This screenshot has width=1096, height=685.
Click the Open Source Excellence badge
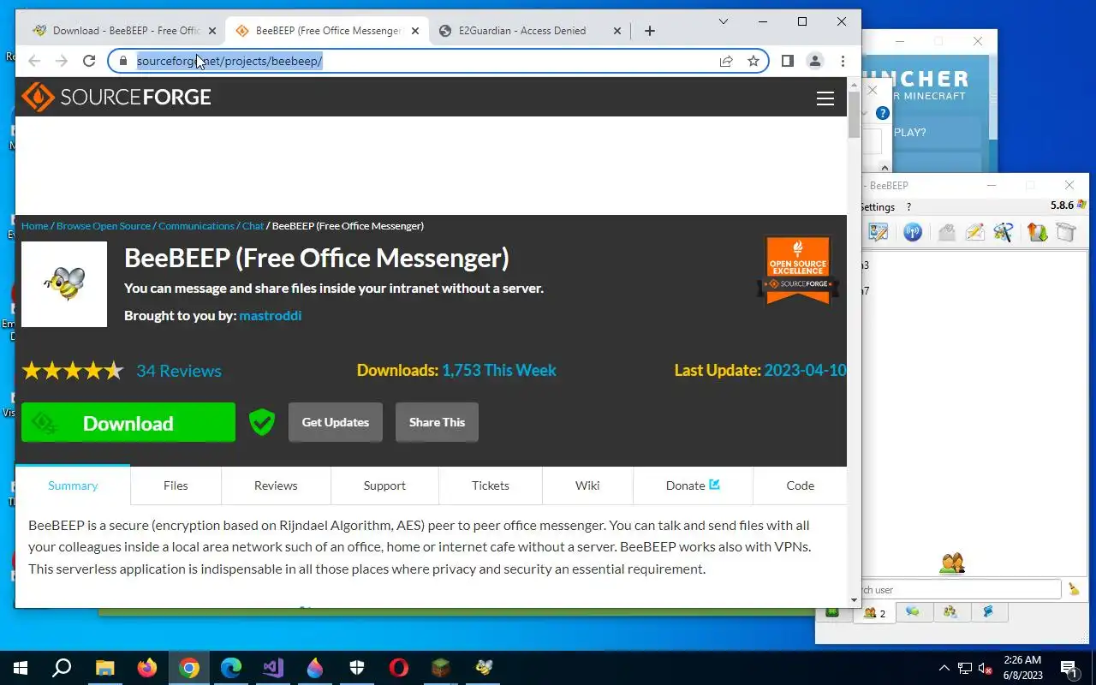coord(798,271)
